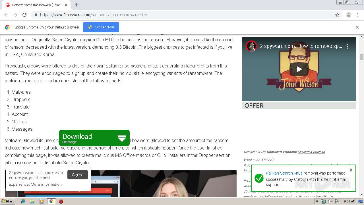Open Action Center flag tray icon
The height and width of the screenshot is (205, 364).
(x=337, y=201)
